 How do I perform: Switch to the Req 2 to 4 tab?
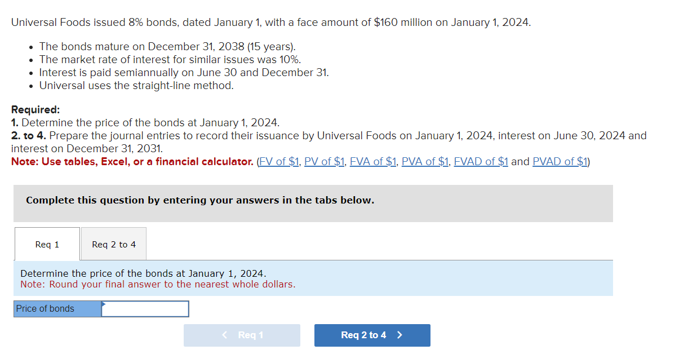(x=113, y=244)
